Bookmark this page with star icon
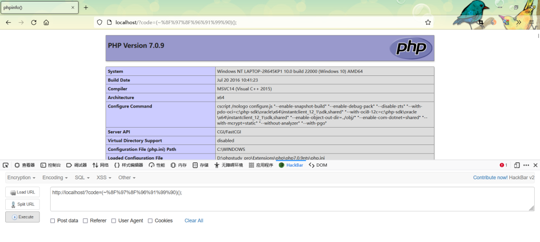This screenshot has height=242, width=540. point(428,23)
